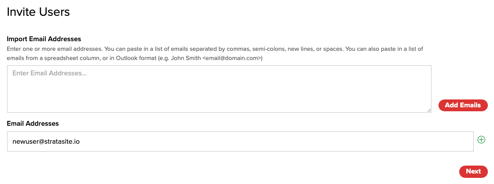This screenshot has width=494, height=184.
Task: Click the 'Enter Email Addresses...' placeholder text
Action: click(x=49, y=73)
